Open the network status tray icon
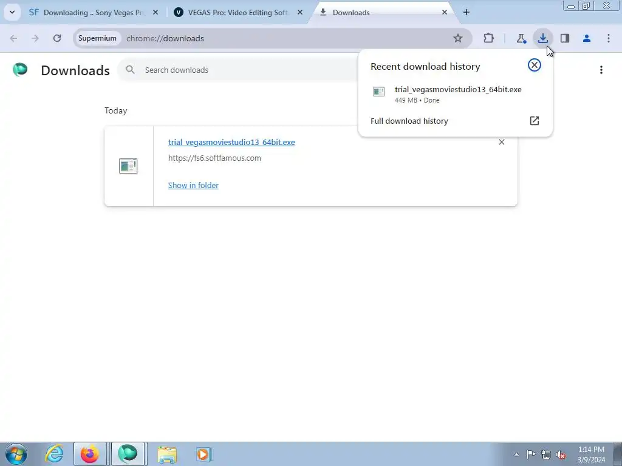 coord(546,454)
